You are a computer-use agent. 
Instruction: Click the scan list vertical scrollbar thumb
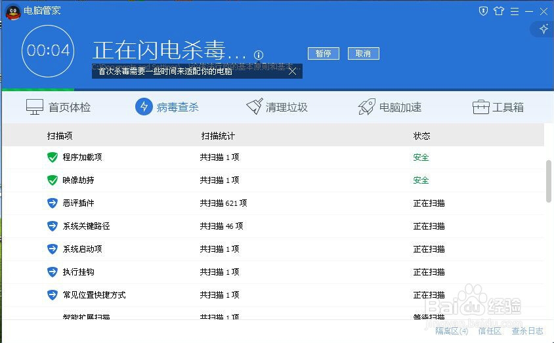[x=549, y=181]
